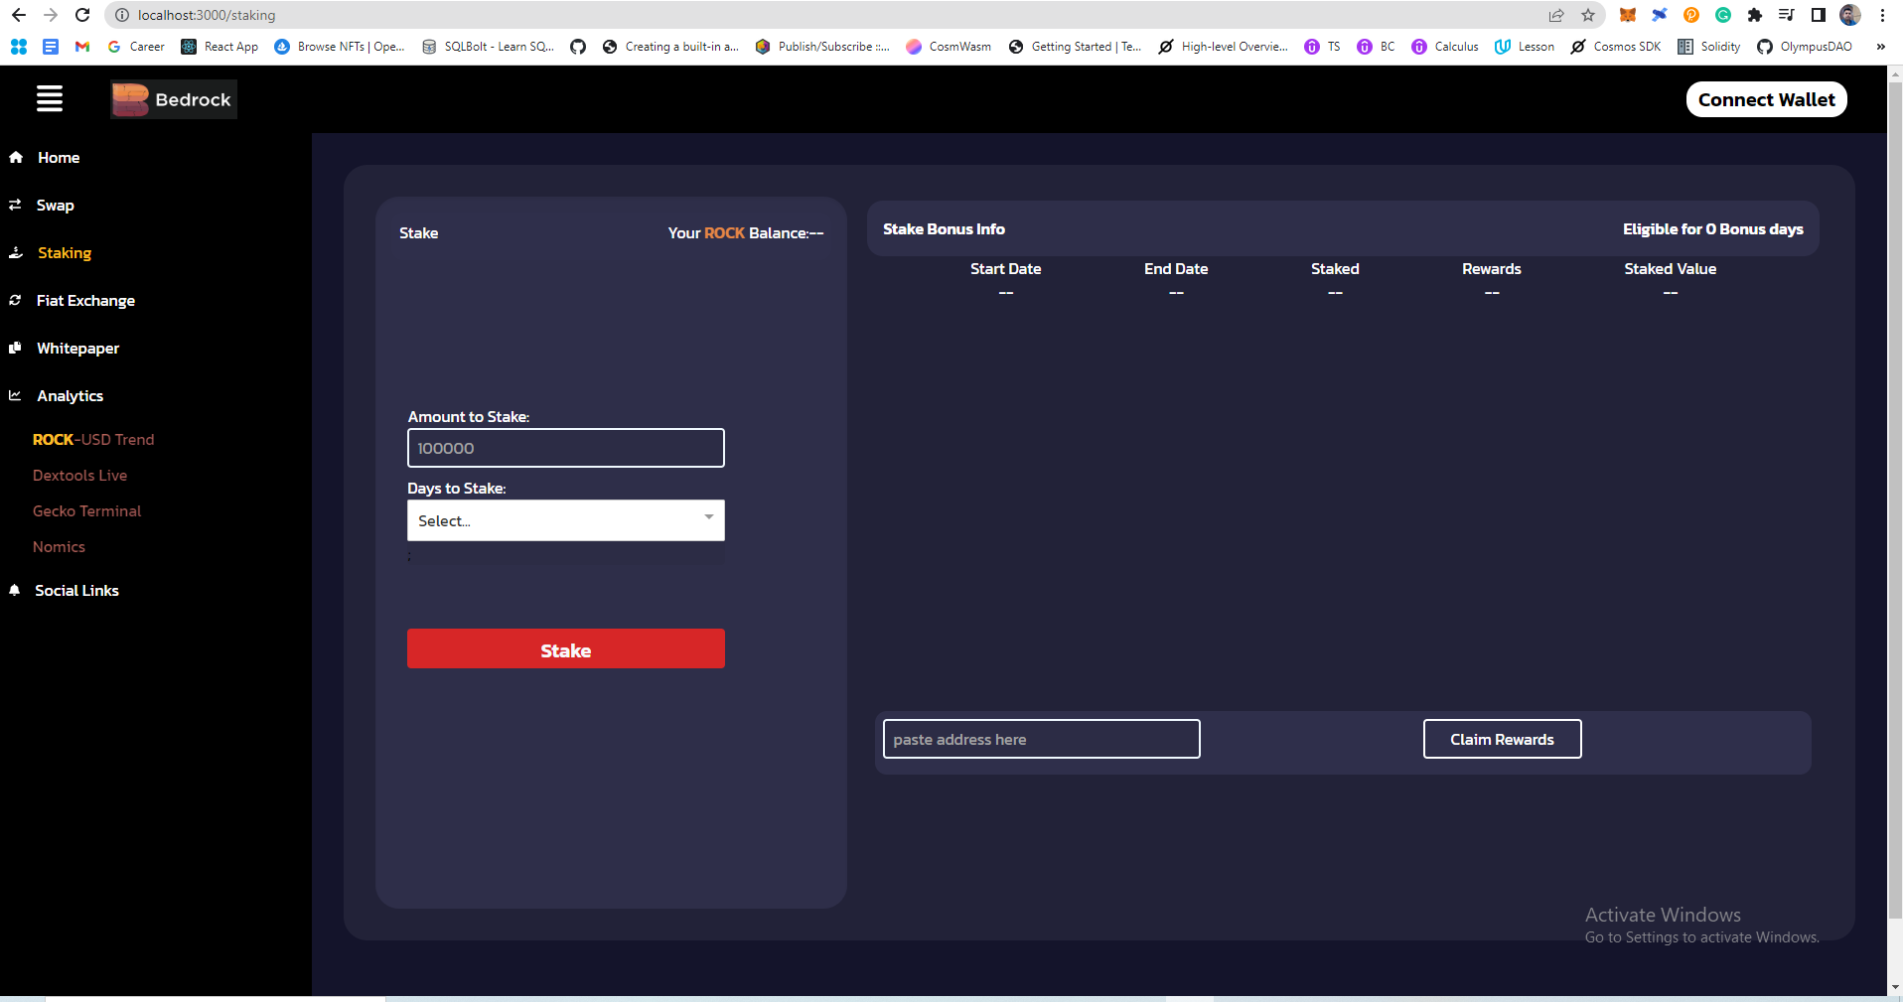Click the dropdown arrow beside Select

[709, 517]
